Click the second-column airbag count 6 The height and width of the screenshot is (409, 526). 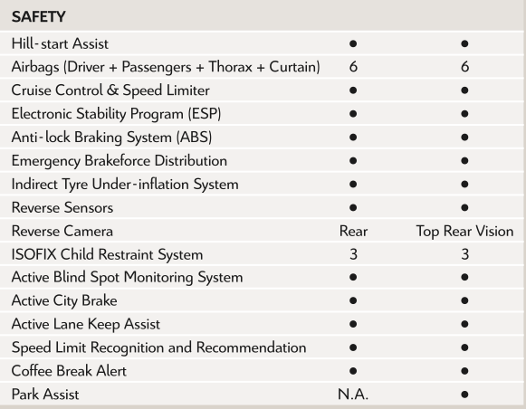[x=464, y=67]
